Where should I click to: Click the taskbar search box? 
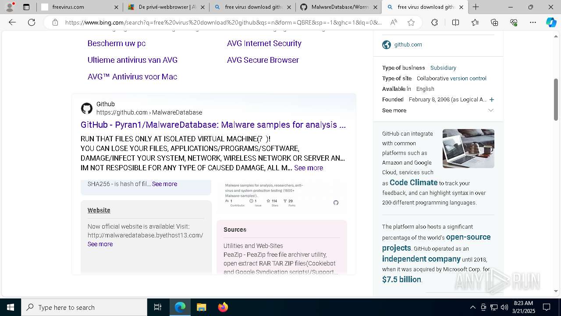coord(84,307)
